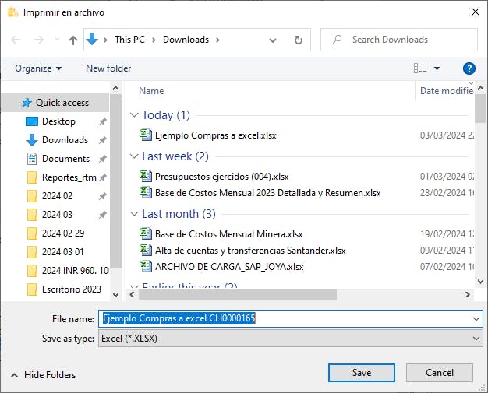488x393 pixels.
Task: Click the file list horizontal scrollbar thumb
Action: coord(238,294)
